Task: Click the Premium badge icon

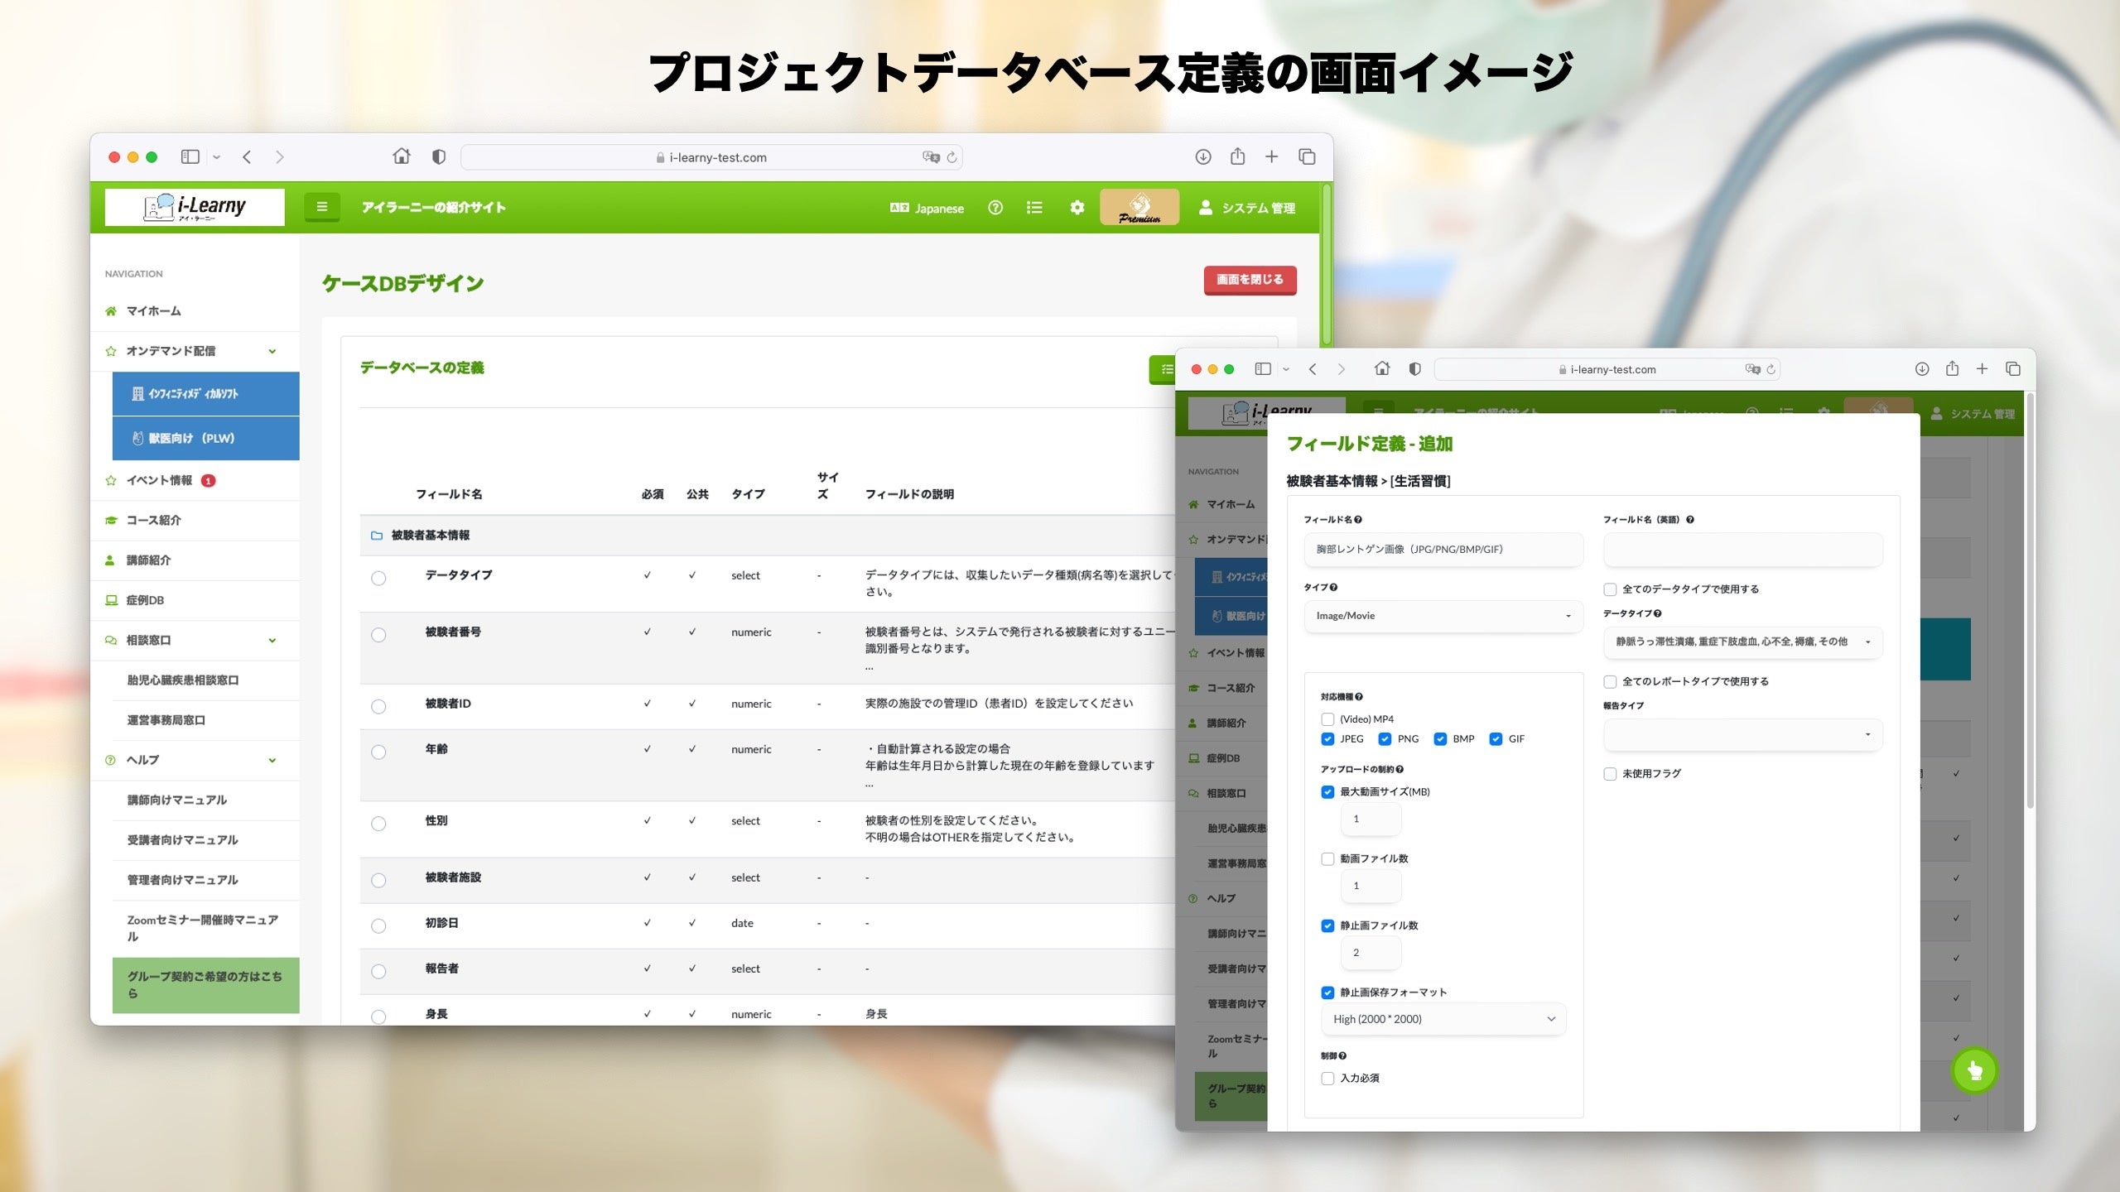Action: [x=1139, y=208]
